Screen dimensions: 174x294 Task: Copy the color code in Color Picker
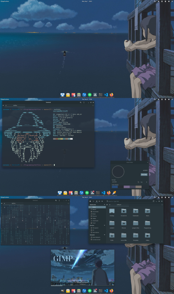click(138, 182)
